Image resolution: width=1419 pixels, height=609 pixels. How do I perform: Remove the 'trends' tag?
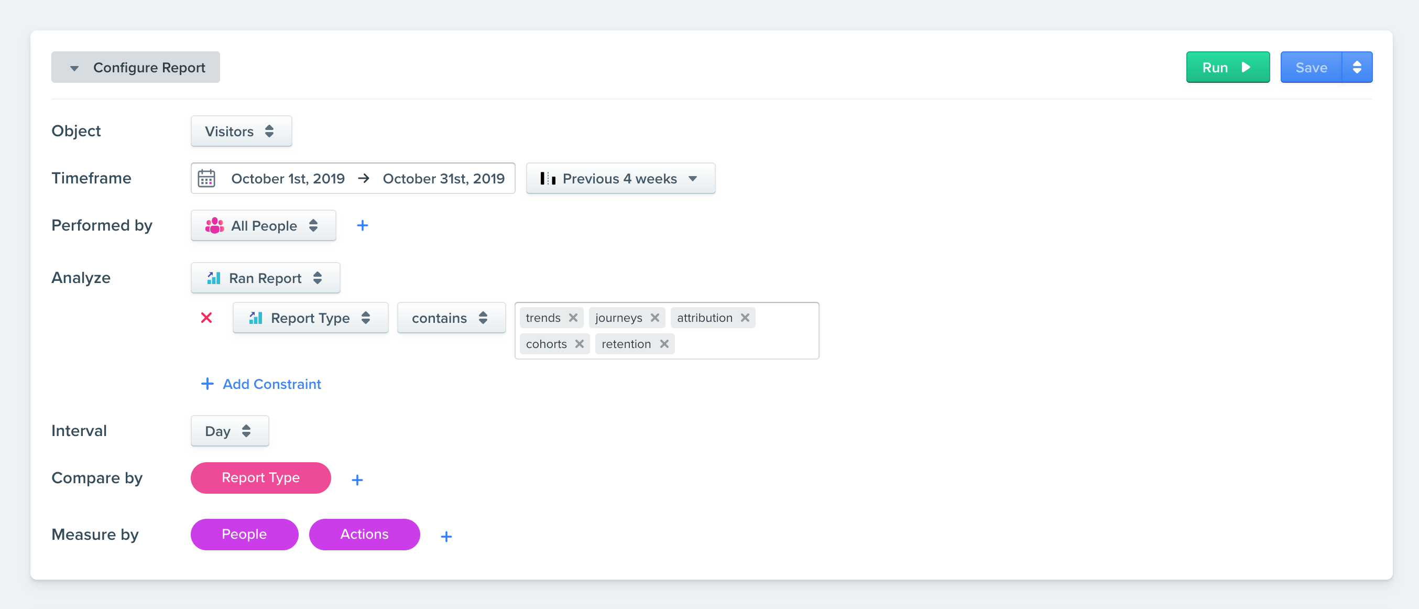click(x=573, y=318)
